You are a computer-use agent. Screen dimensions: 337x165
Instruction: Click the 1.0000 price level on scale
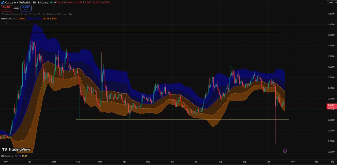[331, 67]
